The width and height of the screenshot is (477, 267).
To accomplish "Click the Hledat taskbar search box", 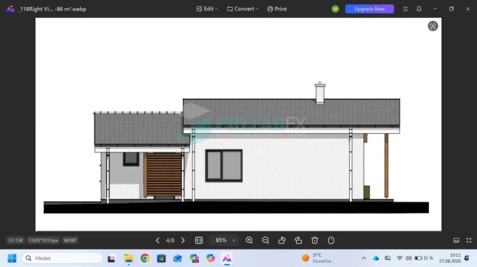I will [63, 258].
